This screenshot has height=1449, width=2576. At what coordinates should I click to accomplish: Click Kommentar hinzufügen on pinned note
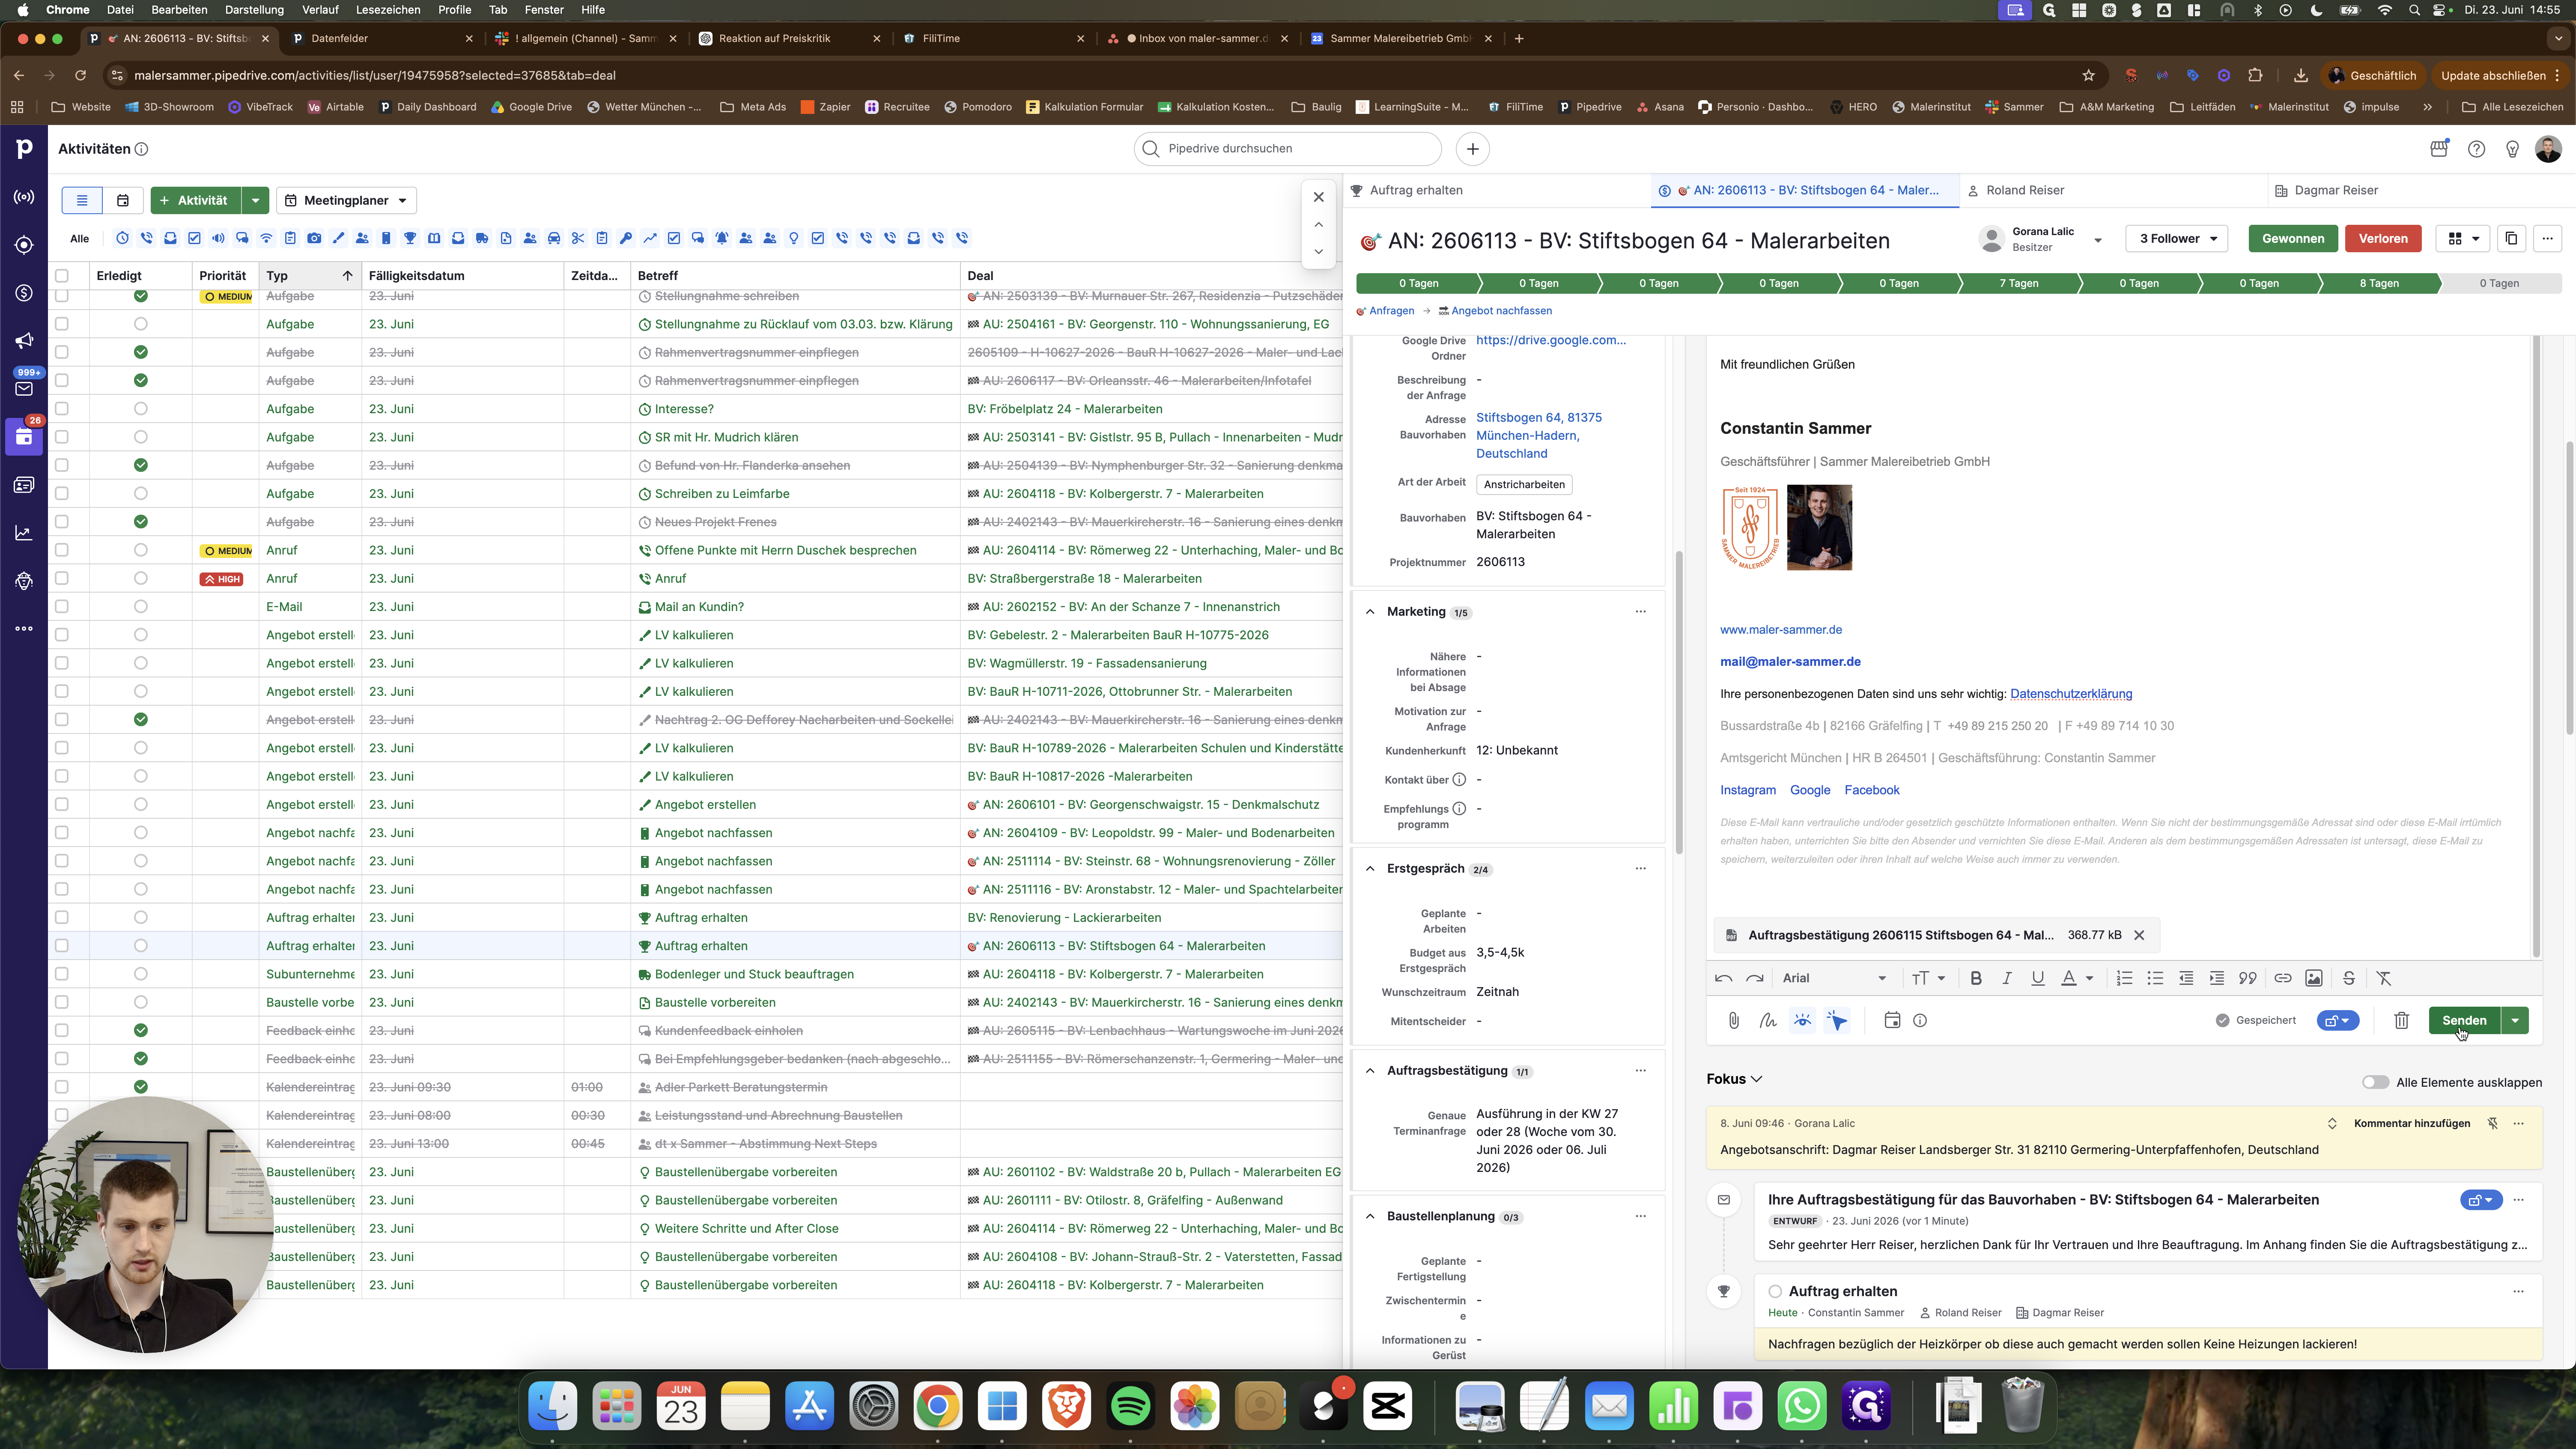coord(2412,1123)
